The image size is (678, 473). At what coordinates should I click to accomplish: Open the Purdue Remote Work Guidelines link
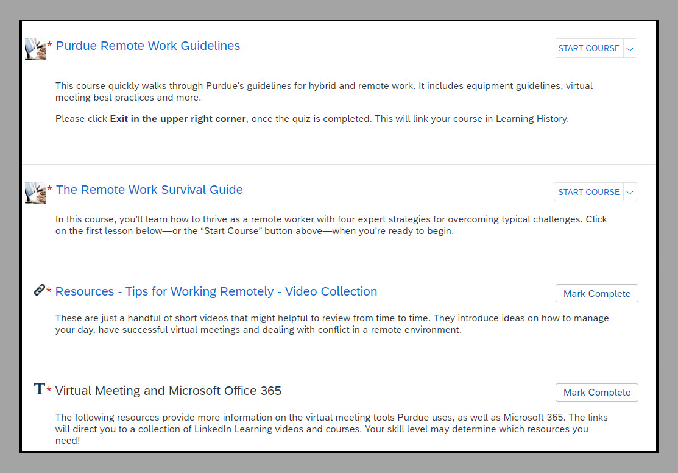148,46
